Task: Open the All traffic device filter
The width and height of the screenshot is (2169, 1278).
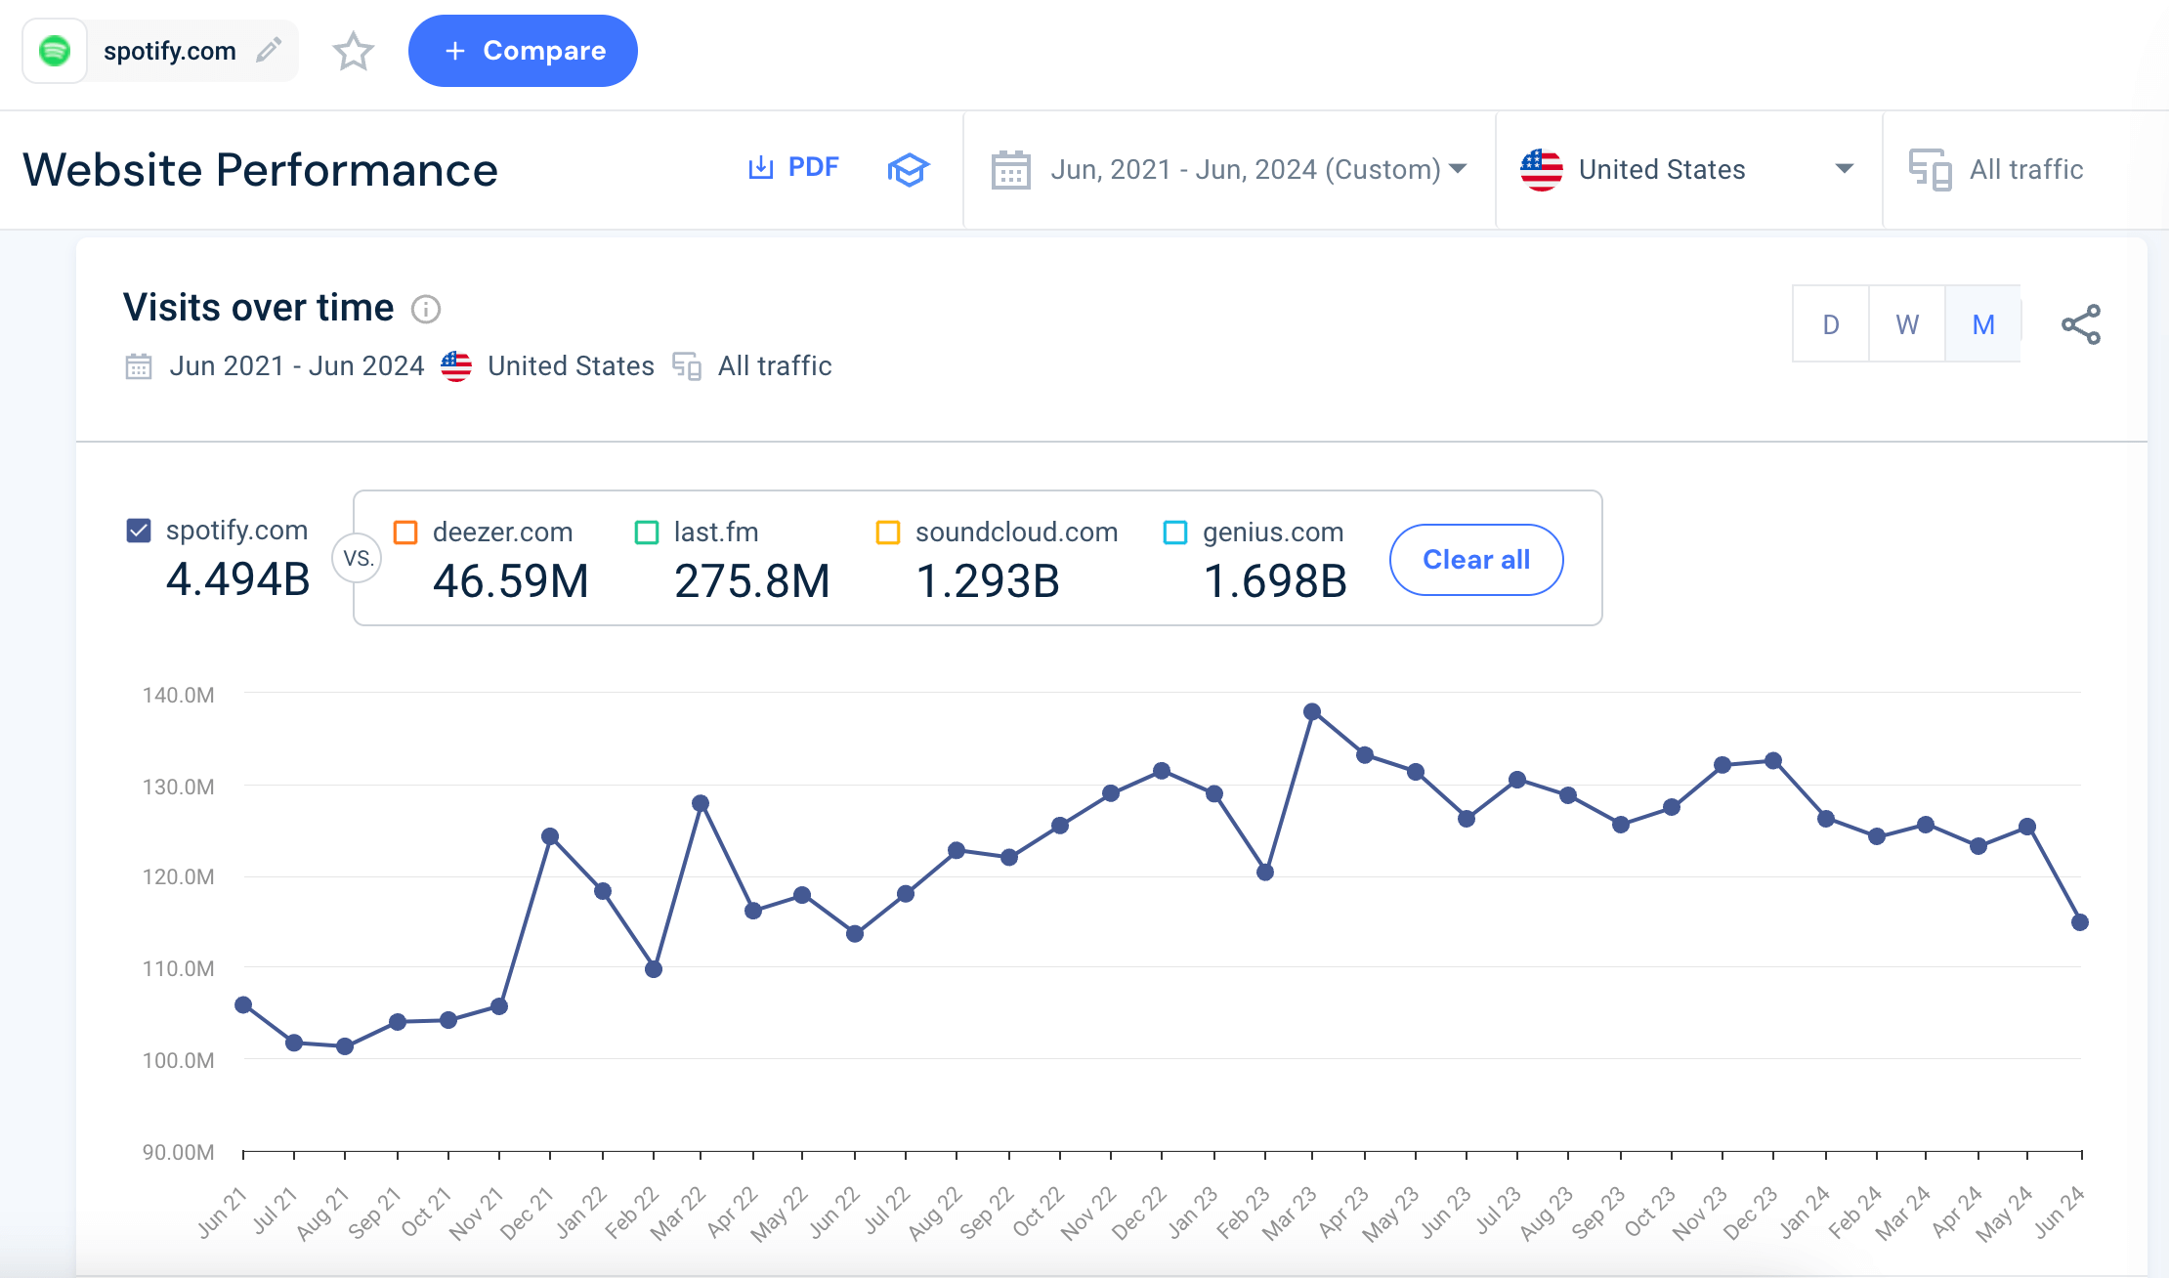Action: click(x=2025, y=170)
